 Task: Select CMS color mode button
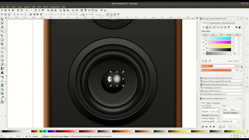(x=237, y=35)
